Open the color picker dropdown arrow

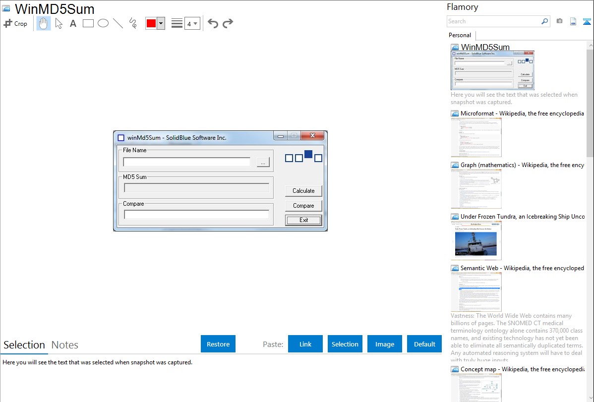coord(161,23)
